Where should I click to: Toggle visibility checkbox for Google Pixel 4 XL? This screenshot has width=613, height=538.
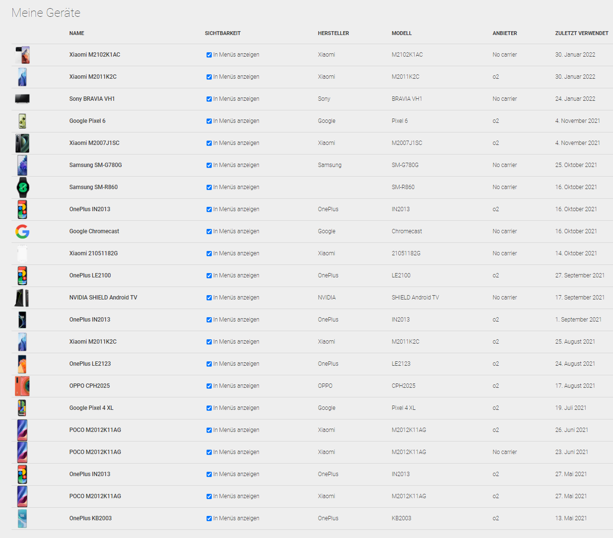tap(209, 408)
